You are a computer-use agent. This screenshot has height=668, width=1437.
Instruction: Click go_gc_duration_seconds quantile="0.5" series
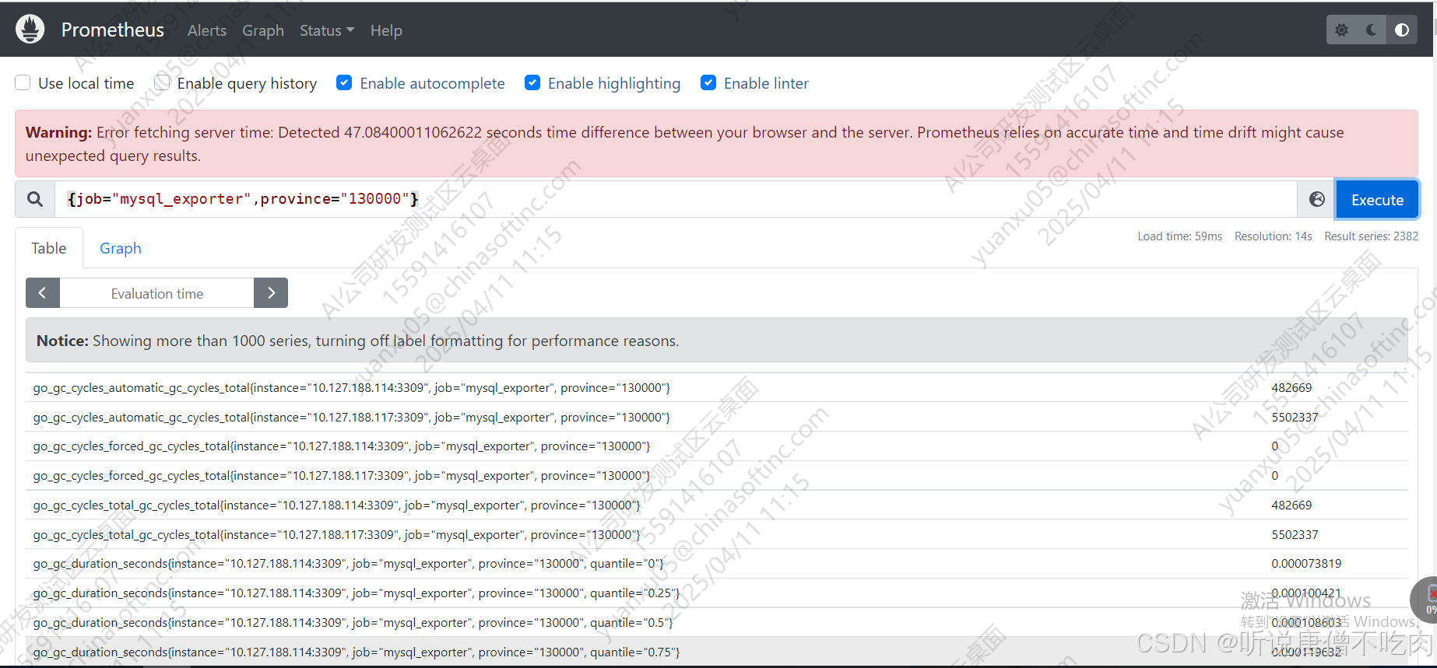tap(353, 622)
